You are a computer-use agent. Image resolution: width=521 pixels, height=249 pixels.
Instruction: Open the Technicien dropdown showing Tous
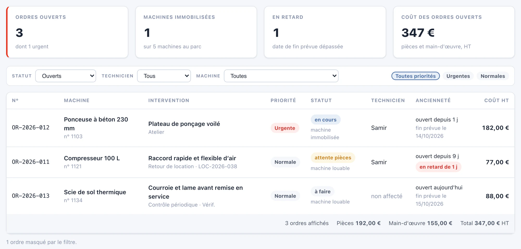tap(164, 76)
